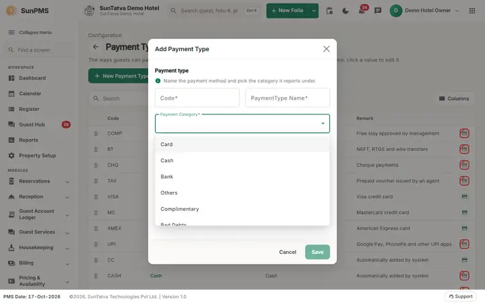Viewport: 485px width, 303px height.
Task: Click the CHQ row card icon
Action: (464, 165)
